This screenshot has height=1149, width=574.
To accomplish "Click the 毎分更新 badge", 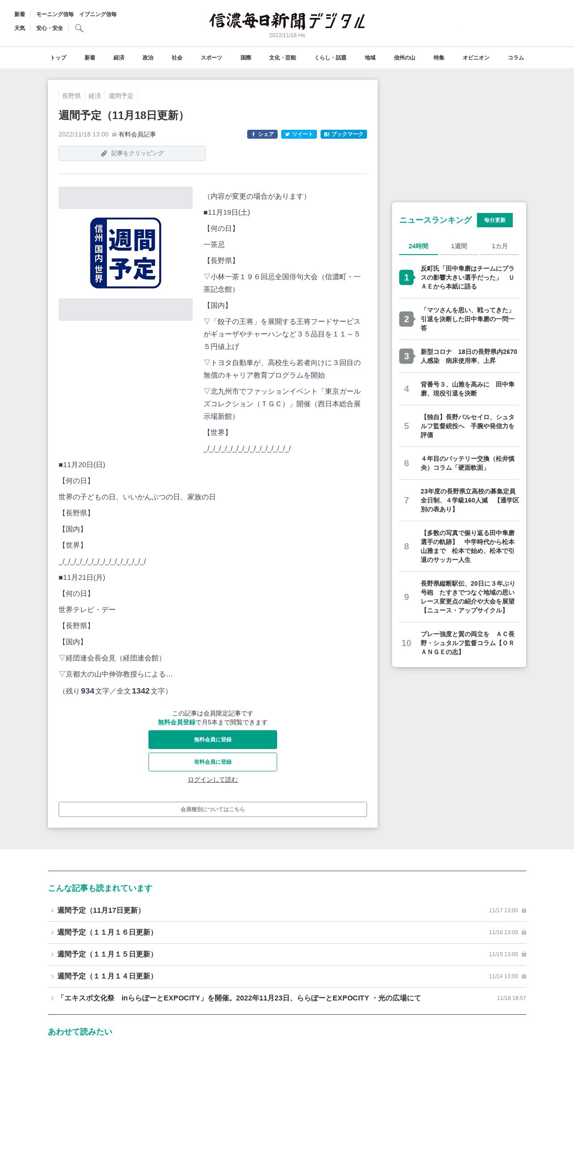I will pos(495,220).
